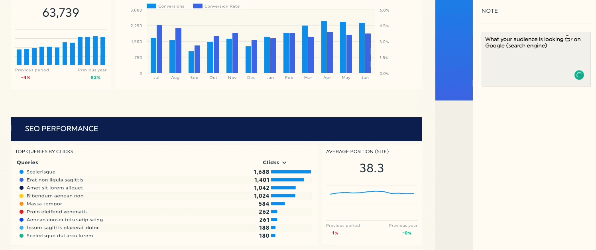
Task: Click the 1,688 clicks bar for Scelerisque
Action: [x=291, y=172]
